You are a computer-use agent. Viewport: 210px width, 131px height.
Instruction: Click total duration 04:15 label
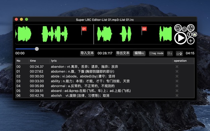tap(190, 53)
